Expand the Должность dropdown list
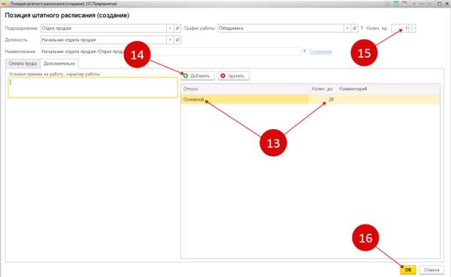Viewport: 451px width, 277px height. [170, 40]
